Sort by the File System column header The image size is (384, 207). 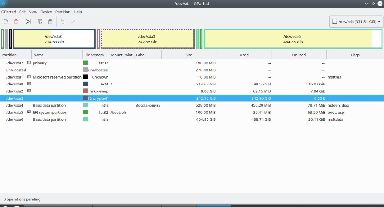point(96,55)
